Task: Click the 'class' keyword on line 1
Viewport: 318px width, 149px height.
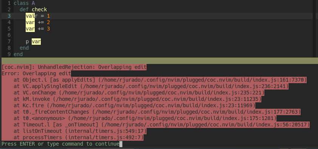Action: click(21, 3)
